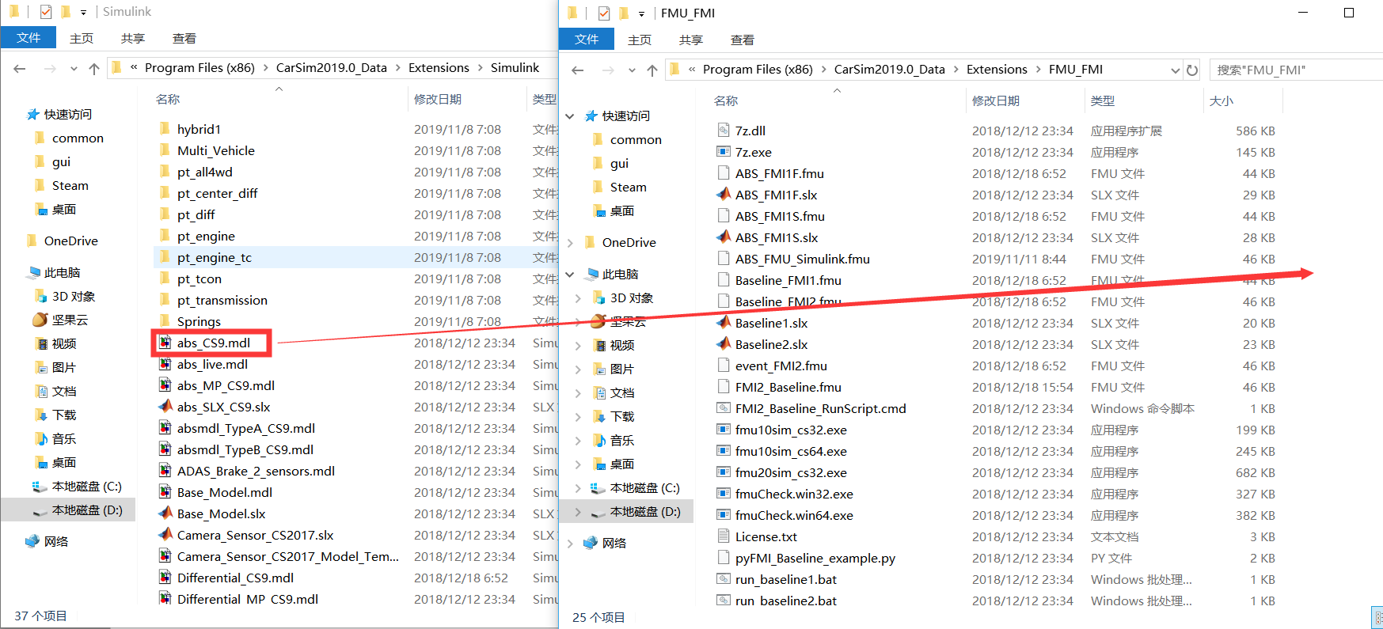
Task: Click CarSim2019.0_Data in Simulink address bar
Action: coord(332,68)
